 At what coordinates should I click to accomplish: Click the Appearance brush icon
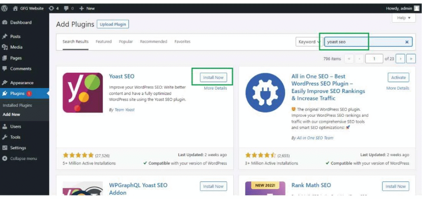pyautogui.click(x=5, y=83)
